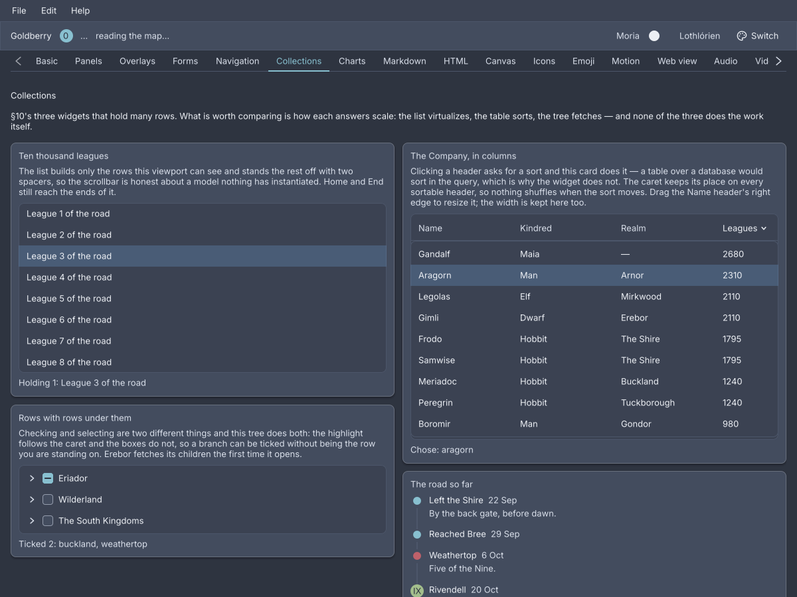797x597 pixels.
Task: Select the Frodo table row
Action: pos(594,339)
